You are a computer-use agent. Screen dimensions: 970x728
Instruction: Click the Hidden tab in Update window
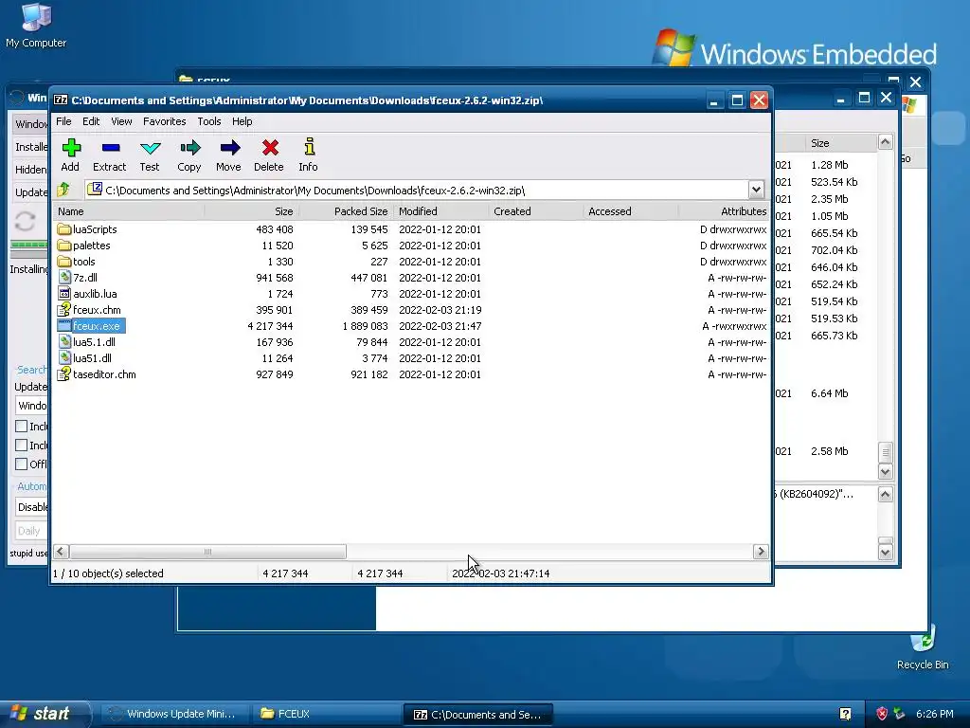30,170
